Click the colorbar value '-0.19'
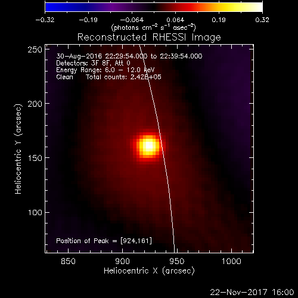This screenshot has width=298, height=298. (x=88, y=20)
